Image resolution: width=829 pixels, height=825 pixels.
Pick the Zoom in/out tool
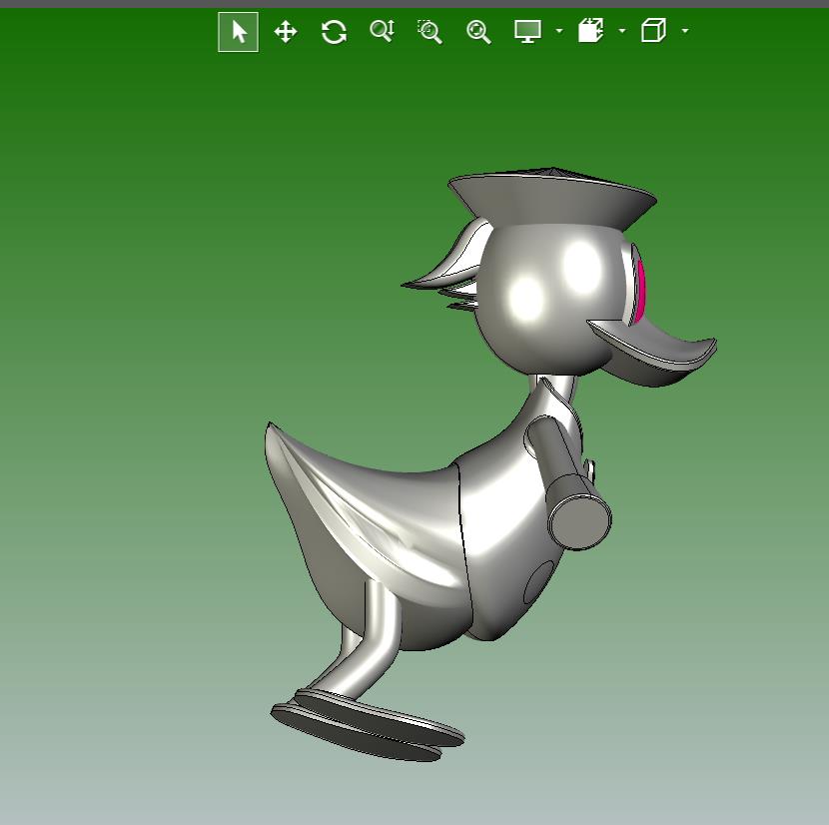pyautogui.click(x=383, y=31)
